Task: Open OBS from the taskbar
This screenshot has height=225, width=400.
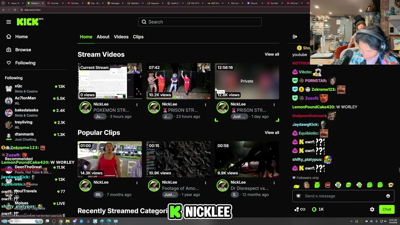Action: 54,221
